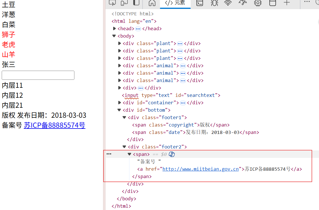Select the <!DOCTYPE html> line
Viewport: 319px width, 210px height.
point(133,14)
